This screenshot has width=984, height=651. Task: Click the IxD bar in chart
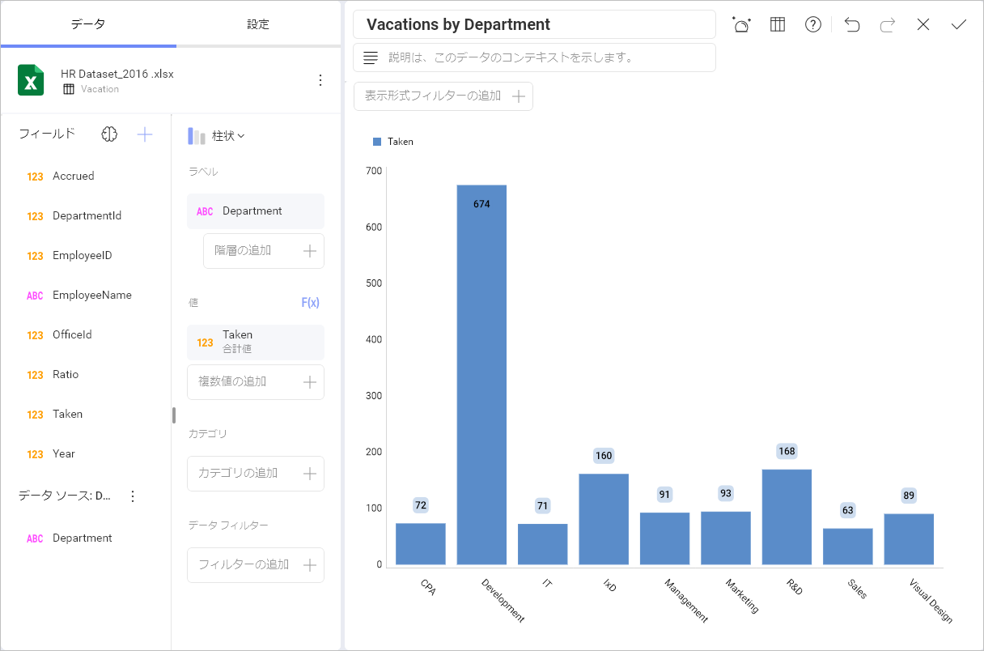point(604,519)
